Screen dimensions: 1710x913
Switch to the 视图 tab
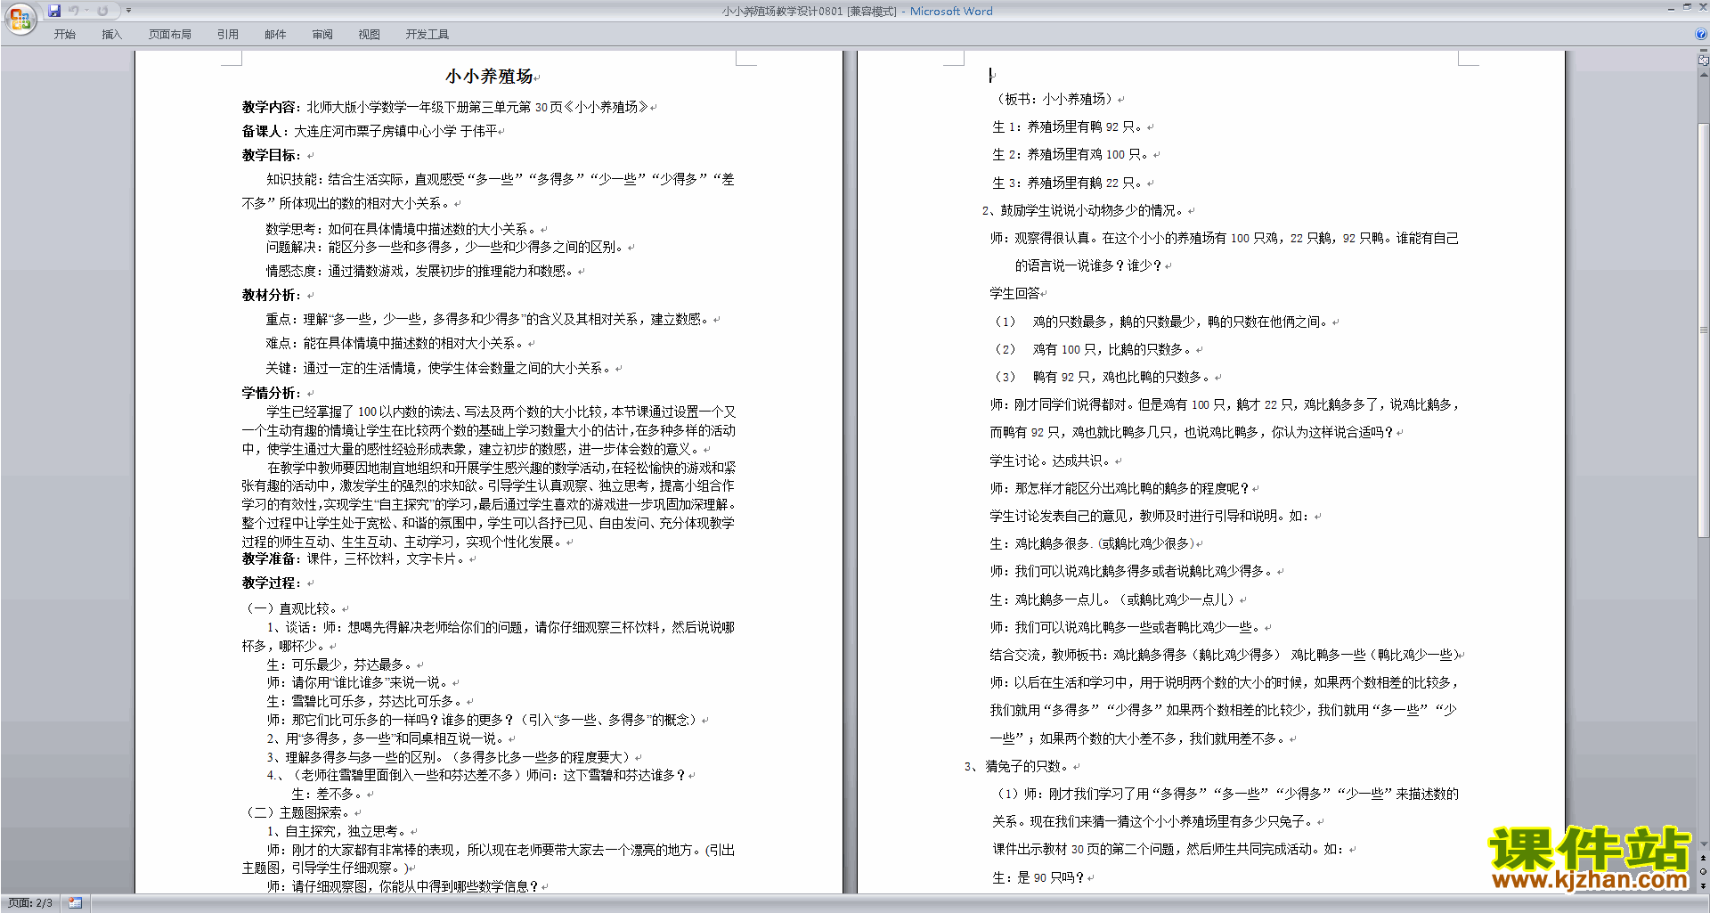[x=370, y=35]
